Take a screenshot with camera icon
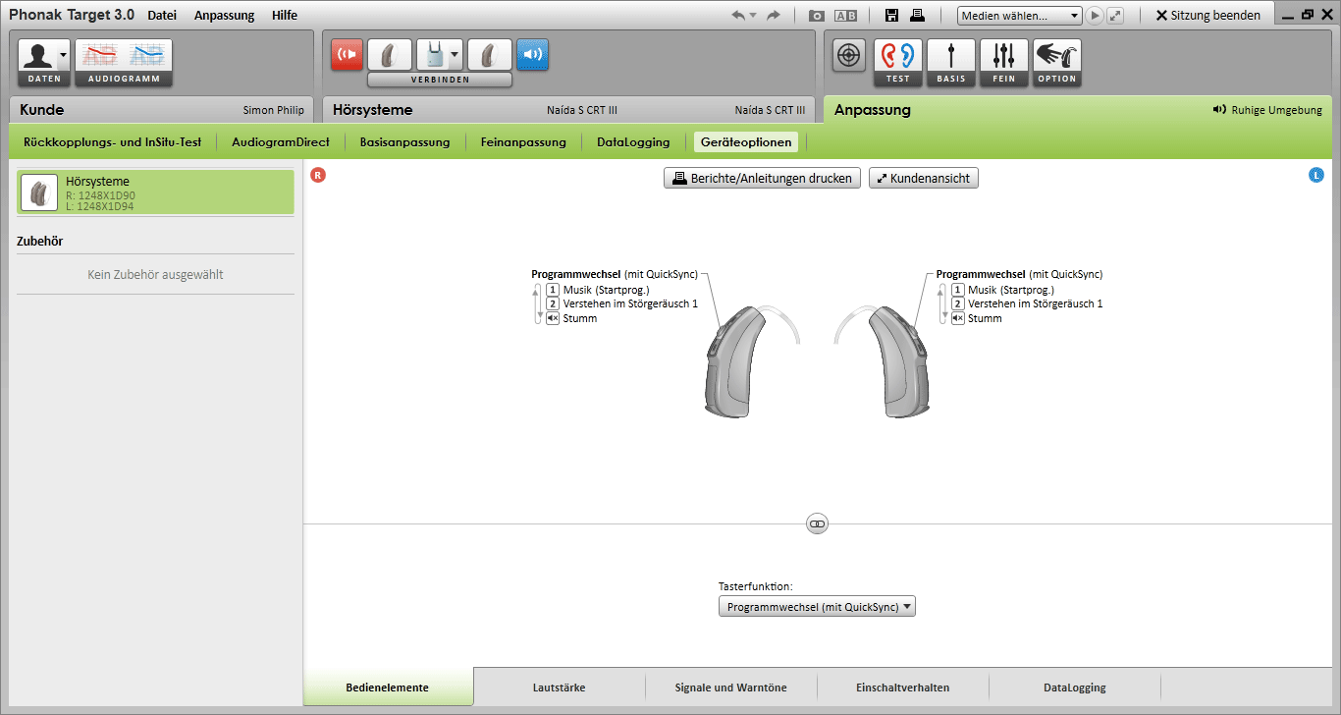The height and width of the screenshot is (715, 1341). (x=816, y=16)
